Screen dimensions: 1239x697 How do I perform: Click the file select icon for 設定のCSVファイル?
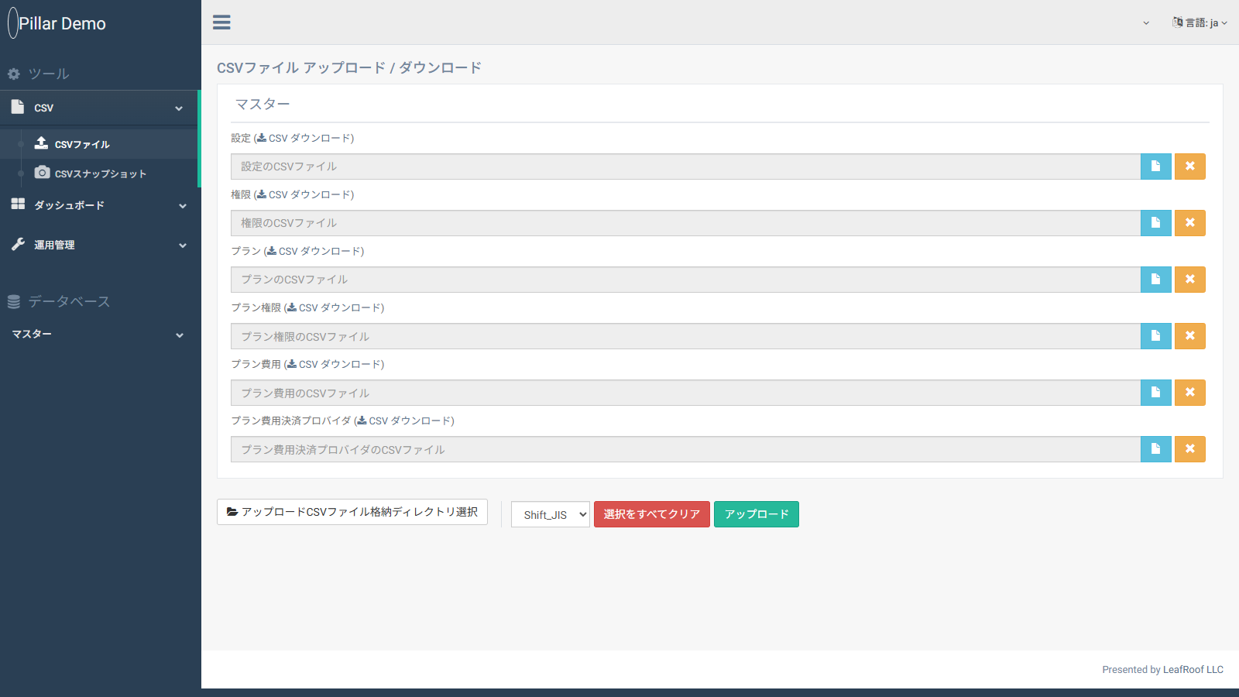click(x=1155, y=167)
